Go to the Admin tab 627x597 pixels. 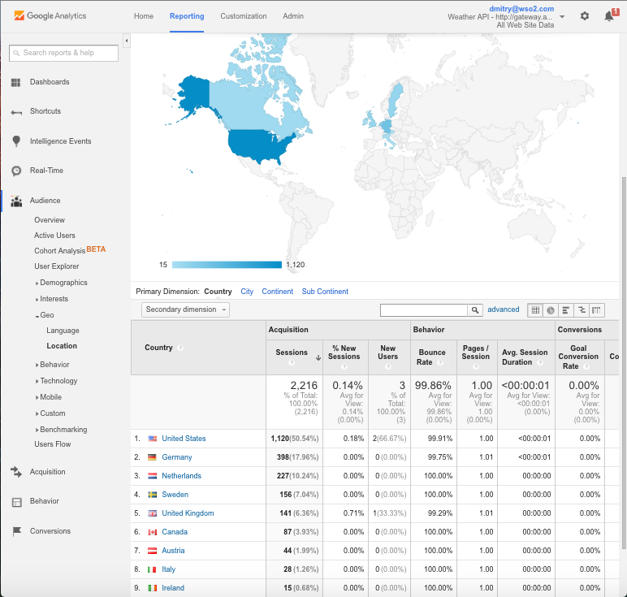point(293,16)
